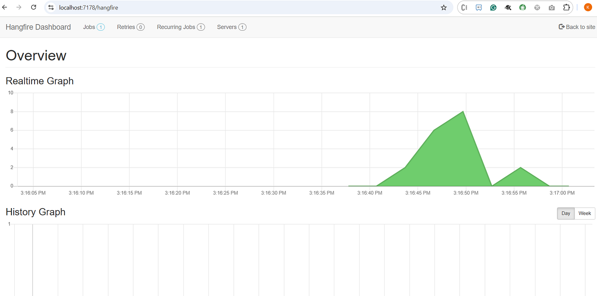597x296 pixels.
Task: Switch History Graph to Week
Action: coord(584,213)
